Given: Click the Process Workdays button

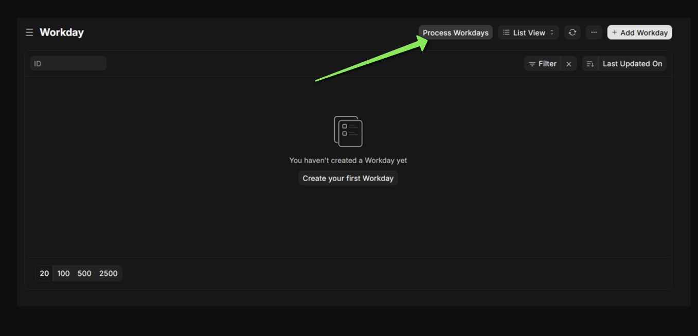Looking at the screenshot, I should 455,32.
